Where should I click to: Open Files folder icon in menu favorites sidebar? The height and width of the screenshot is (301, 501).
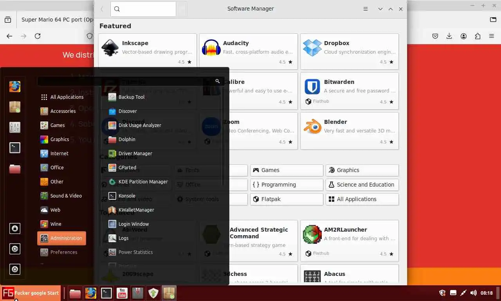(x=15, y=169)
